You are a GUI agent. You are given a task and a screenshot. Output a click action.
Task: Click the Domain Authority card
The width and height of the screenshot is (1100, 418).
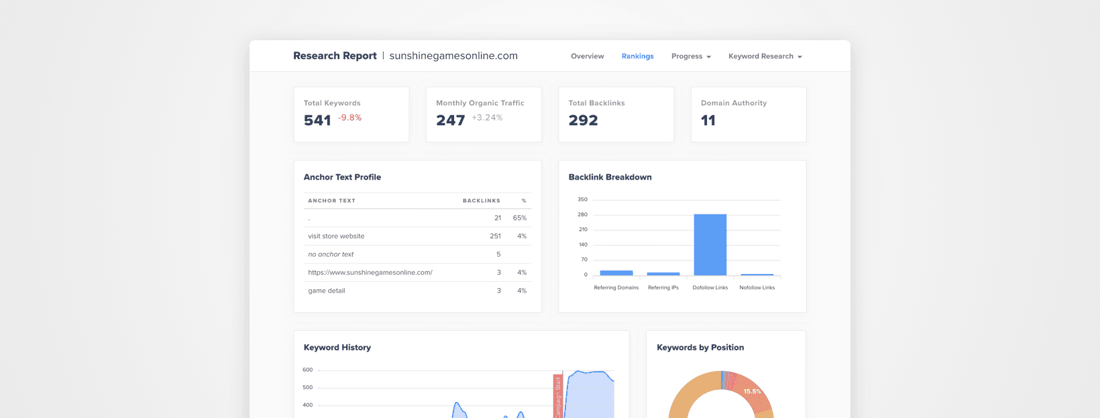748,114
